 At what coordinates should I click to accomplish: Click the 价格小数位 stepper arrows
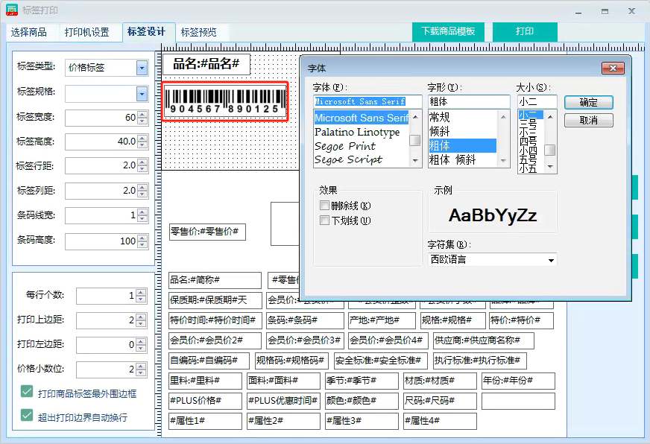click(x=142, y=369)
